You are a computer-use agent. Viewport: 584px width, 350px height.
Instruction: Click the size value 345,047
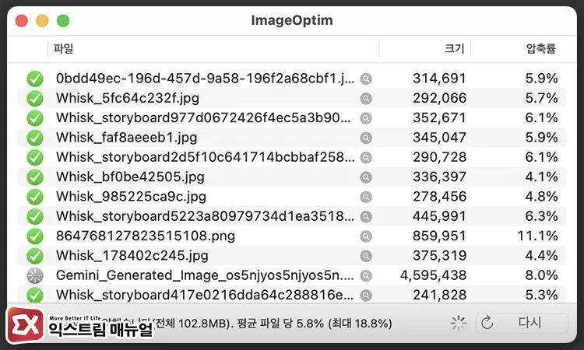point(439,138)
